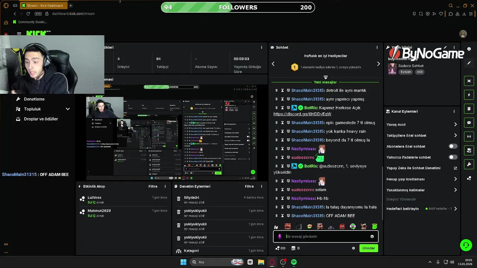The height and width of the screenshot is (268, 477).
Task: Click the stream preview thumbnail
Action: pyautogui.click(x=172, y=132)
